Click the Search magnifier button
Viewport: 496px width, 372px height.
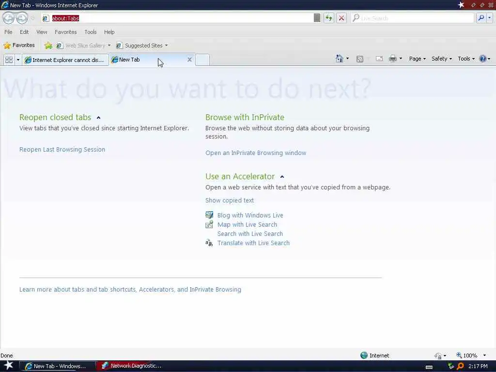click(x=481, y=18)
